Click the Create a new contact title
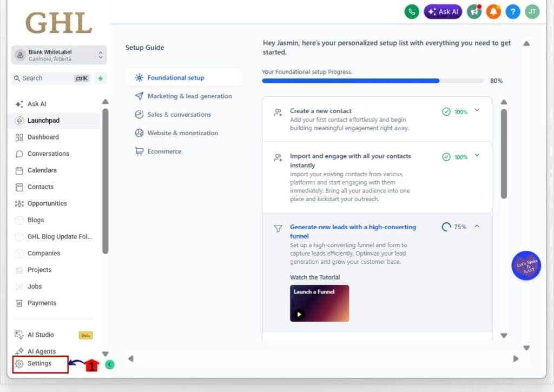 [320, 111]
